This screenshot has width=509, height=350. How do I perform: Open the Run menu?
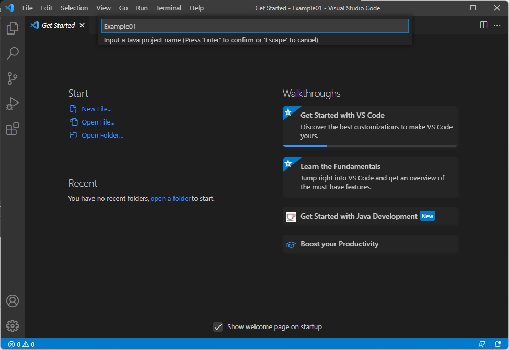142,8
